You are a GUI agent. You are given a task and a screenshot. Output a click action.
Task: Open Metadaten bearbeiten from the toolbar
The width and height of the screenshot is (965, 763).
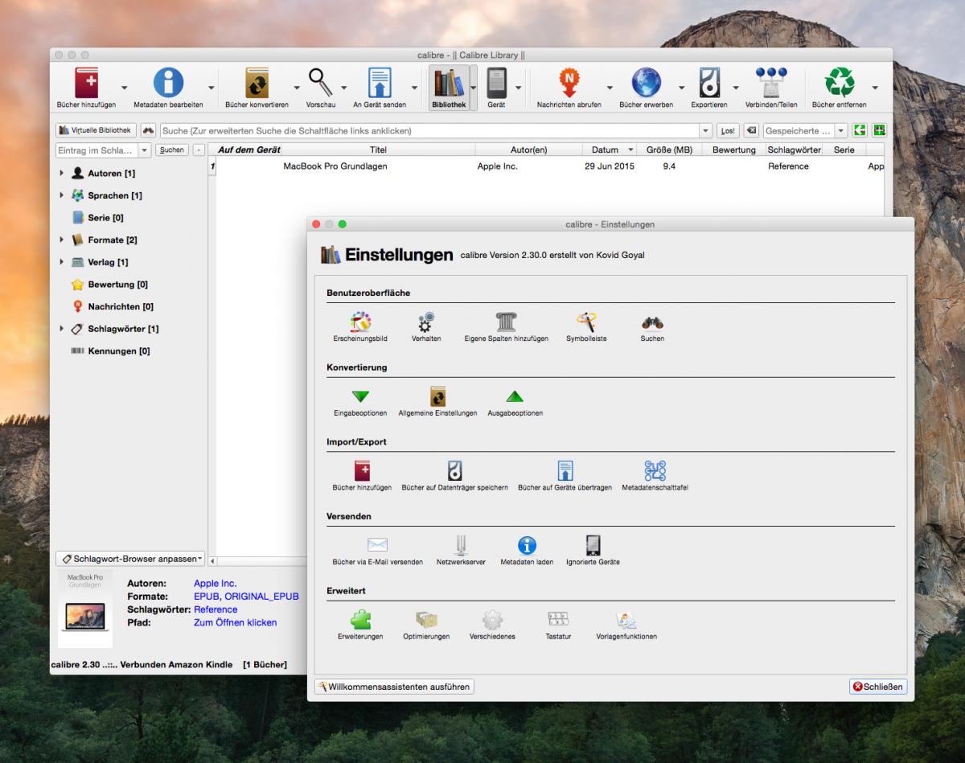tap(168, 83)
